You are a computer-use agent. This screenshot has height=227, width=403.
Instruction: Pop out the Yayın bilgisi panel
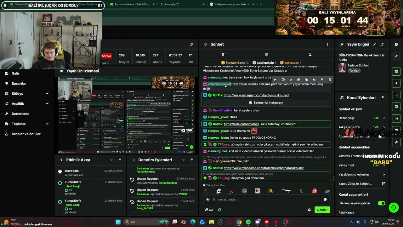click(382, 44)
